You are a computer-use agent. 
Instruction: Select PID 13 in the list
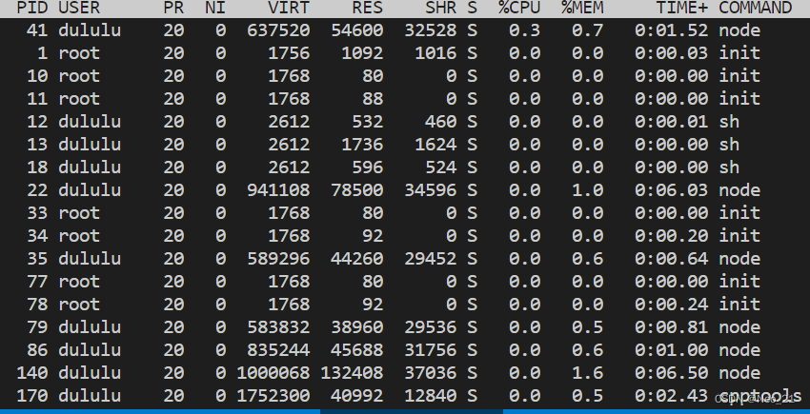click(37, 144)
